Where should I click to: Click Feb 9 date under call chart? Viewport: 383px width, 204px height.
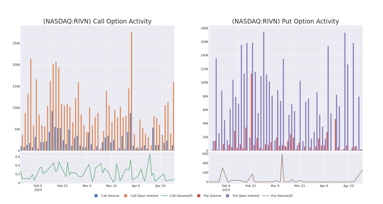point(38,186)
